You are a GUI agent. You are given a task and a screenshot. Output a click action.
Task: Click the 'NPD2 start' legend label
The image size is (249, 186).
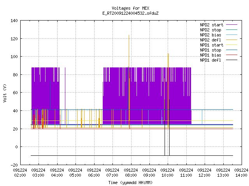pos(212,25)
